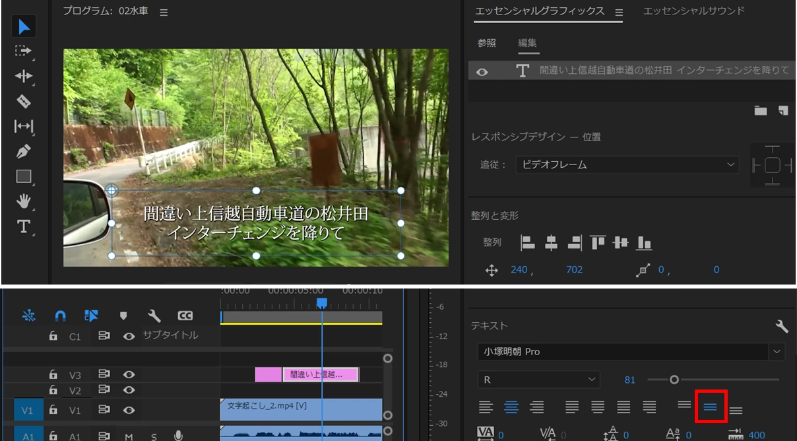The height and width of the screenshot is (441, 797).
Task: Open the 追従 ビデオフレーム dropdown
Action: pyautogui.click(x=627, y=164)
